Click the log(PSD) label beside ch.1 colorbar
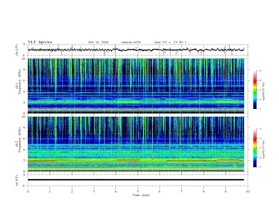 click(264, 92)
